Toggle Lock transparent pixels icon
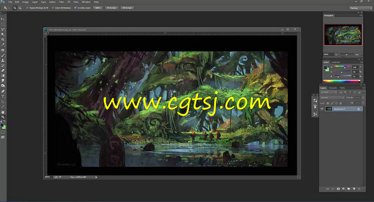The width and height of the screenshot is (374, 202). pos(328,103)
